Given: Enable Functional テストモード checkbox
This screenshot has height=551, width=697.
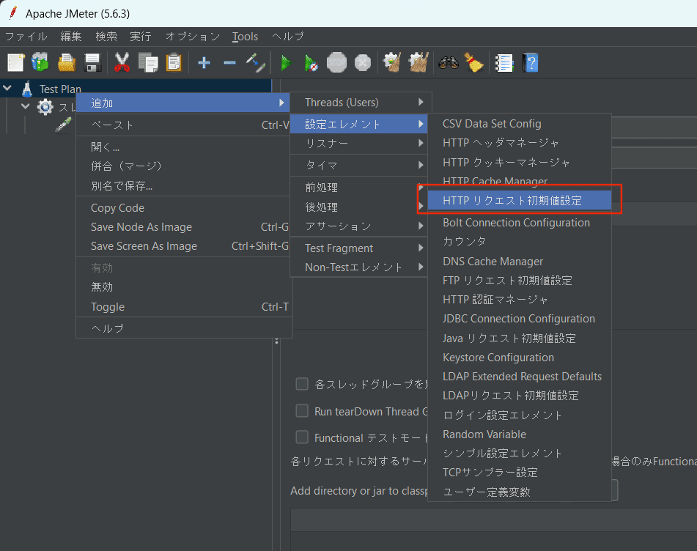Looking at the screenshot, I should (302, 437).
